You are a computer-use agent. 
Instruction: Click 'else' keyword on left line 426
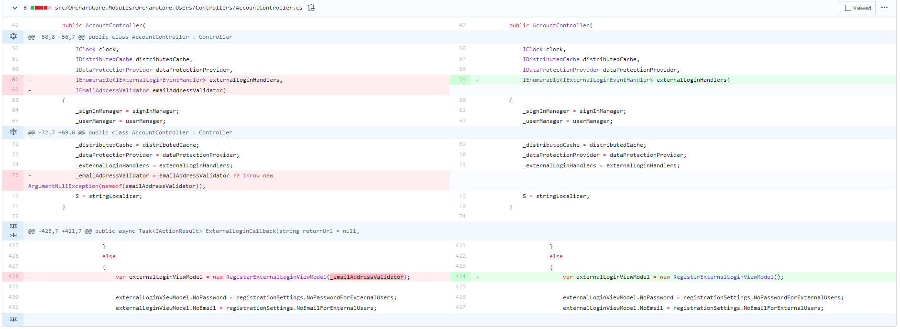pyautogui.click(x=109, y=256)
